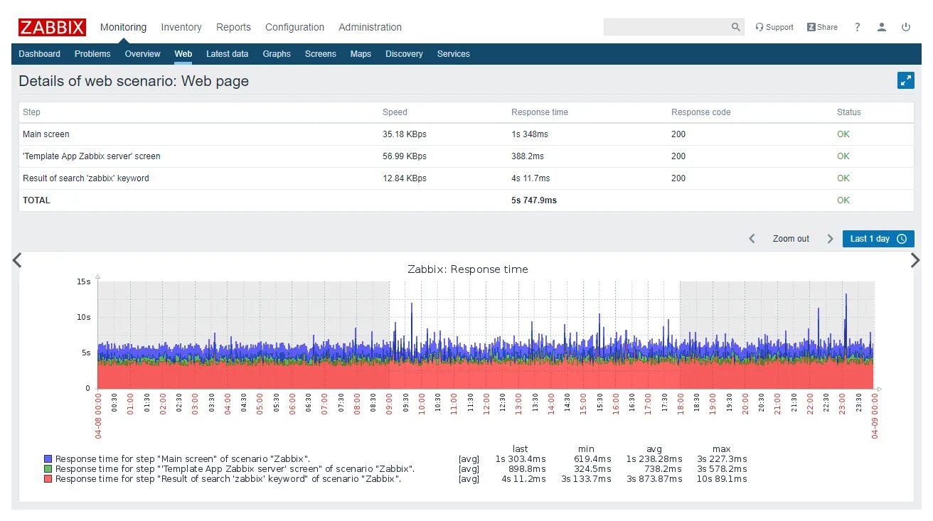Go to the next graph with the large right arrow
The height and width of the screenshot is (521, 933).
[x=915, y=260]
